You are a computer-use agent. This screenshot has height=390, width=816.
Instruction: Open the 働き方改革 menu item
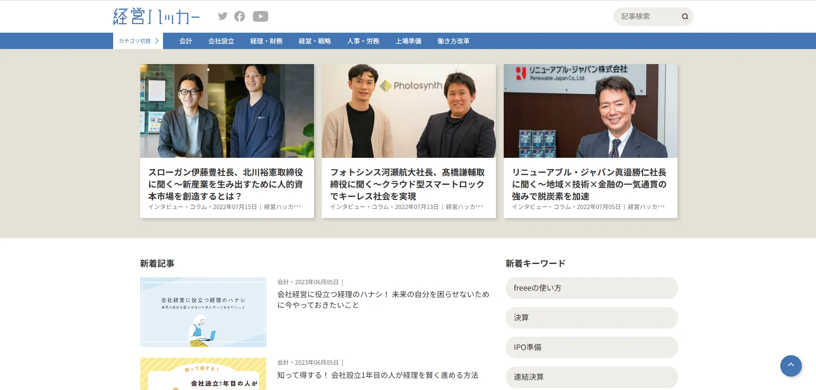[x=453, y=41]
